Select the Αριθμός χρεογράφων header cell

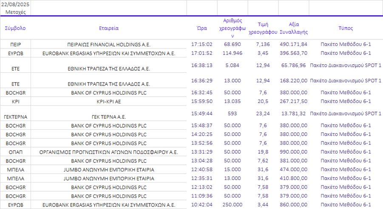pyautogui.click(x=233, y=29)
